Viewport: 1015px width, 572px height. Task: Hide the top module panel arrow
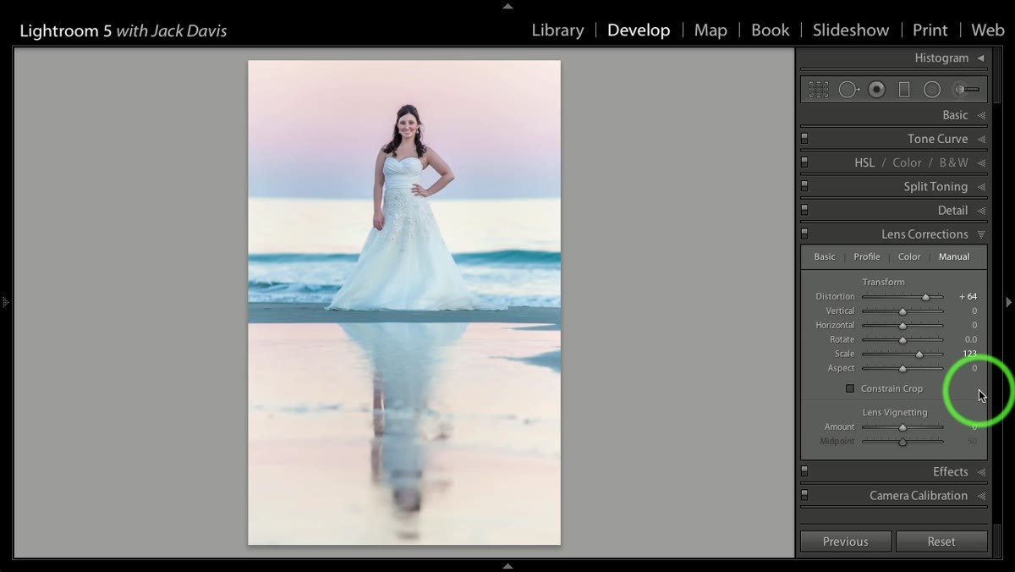[507, 6]
